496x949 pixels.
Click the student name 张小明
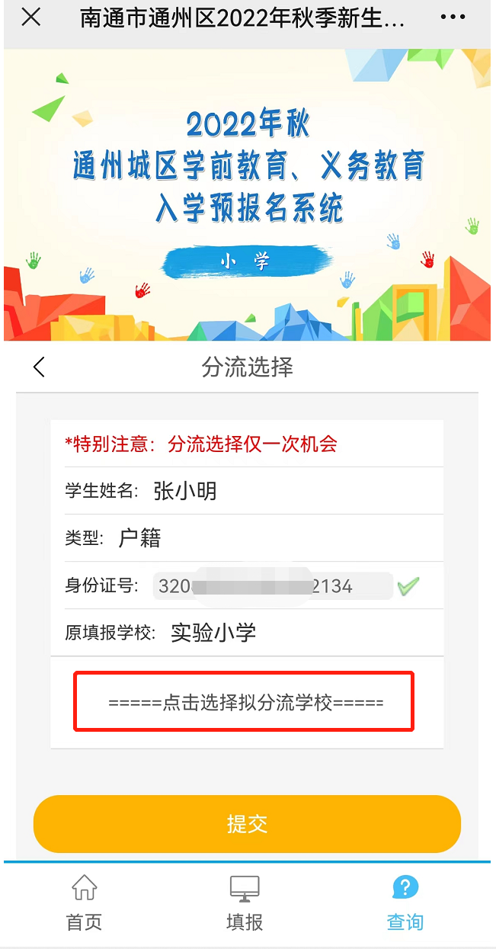tap(185, 491)
